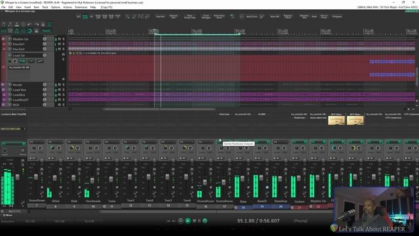
Task: Mute the Rhythm Gtr track
Action: (60, 39)
